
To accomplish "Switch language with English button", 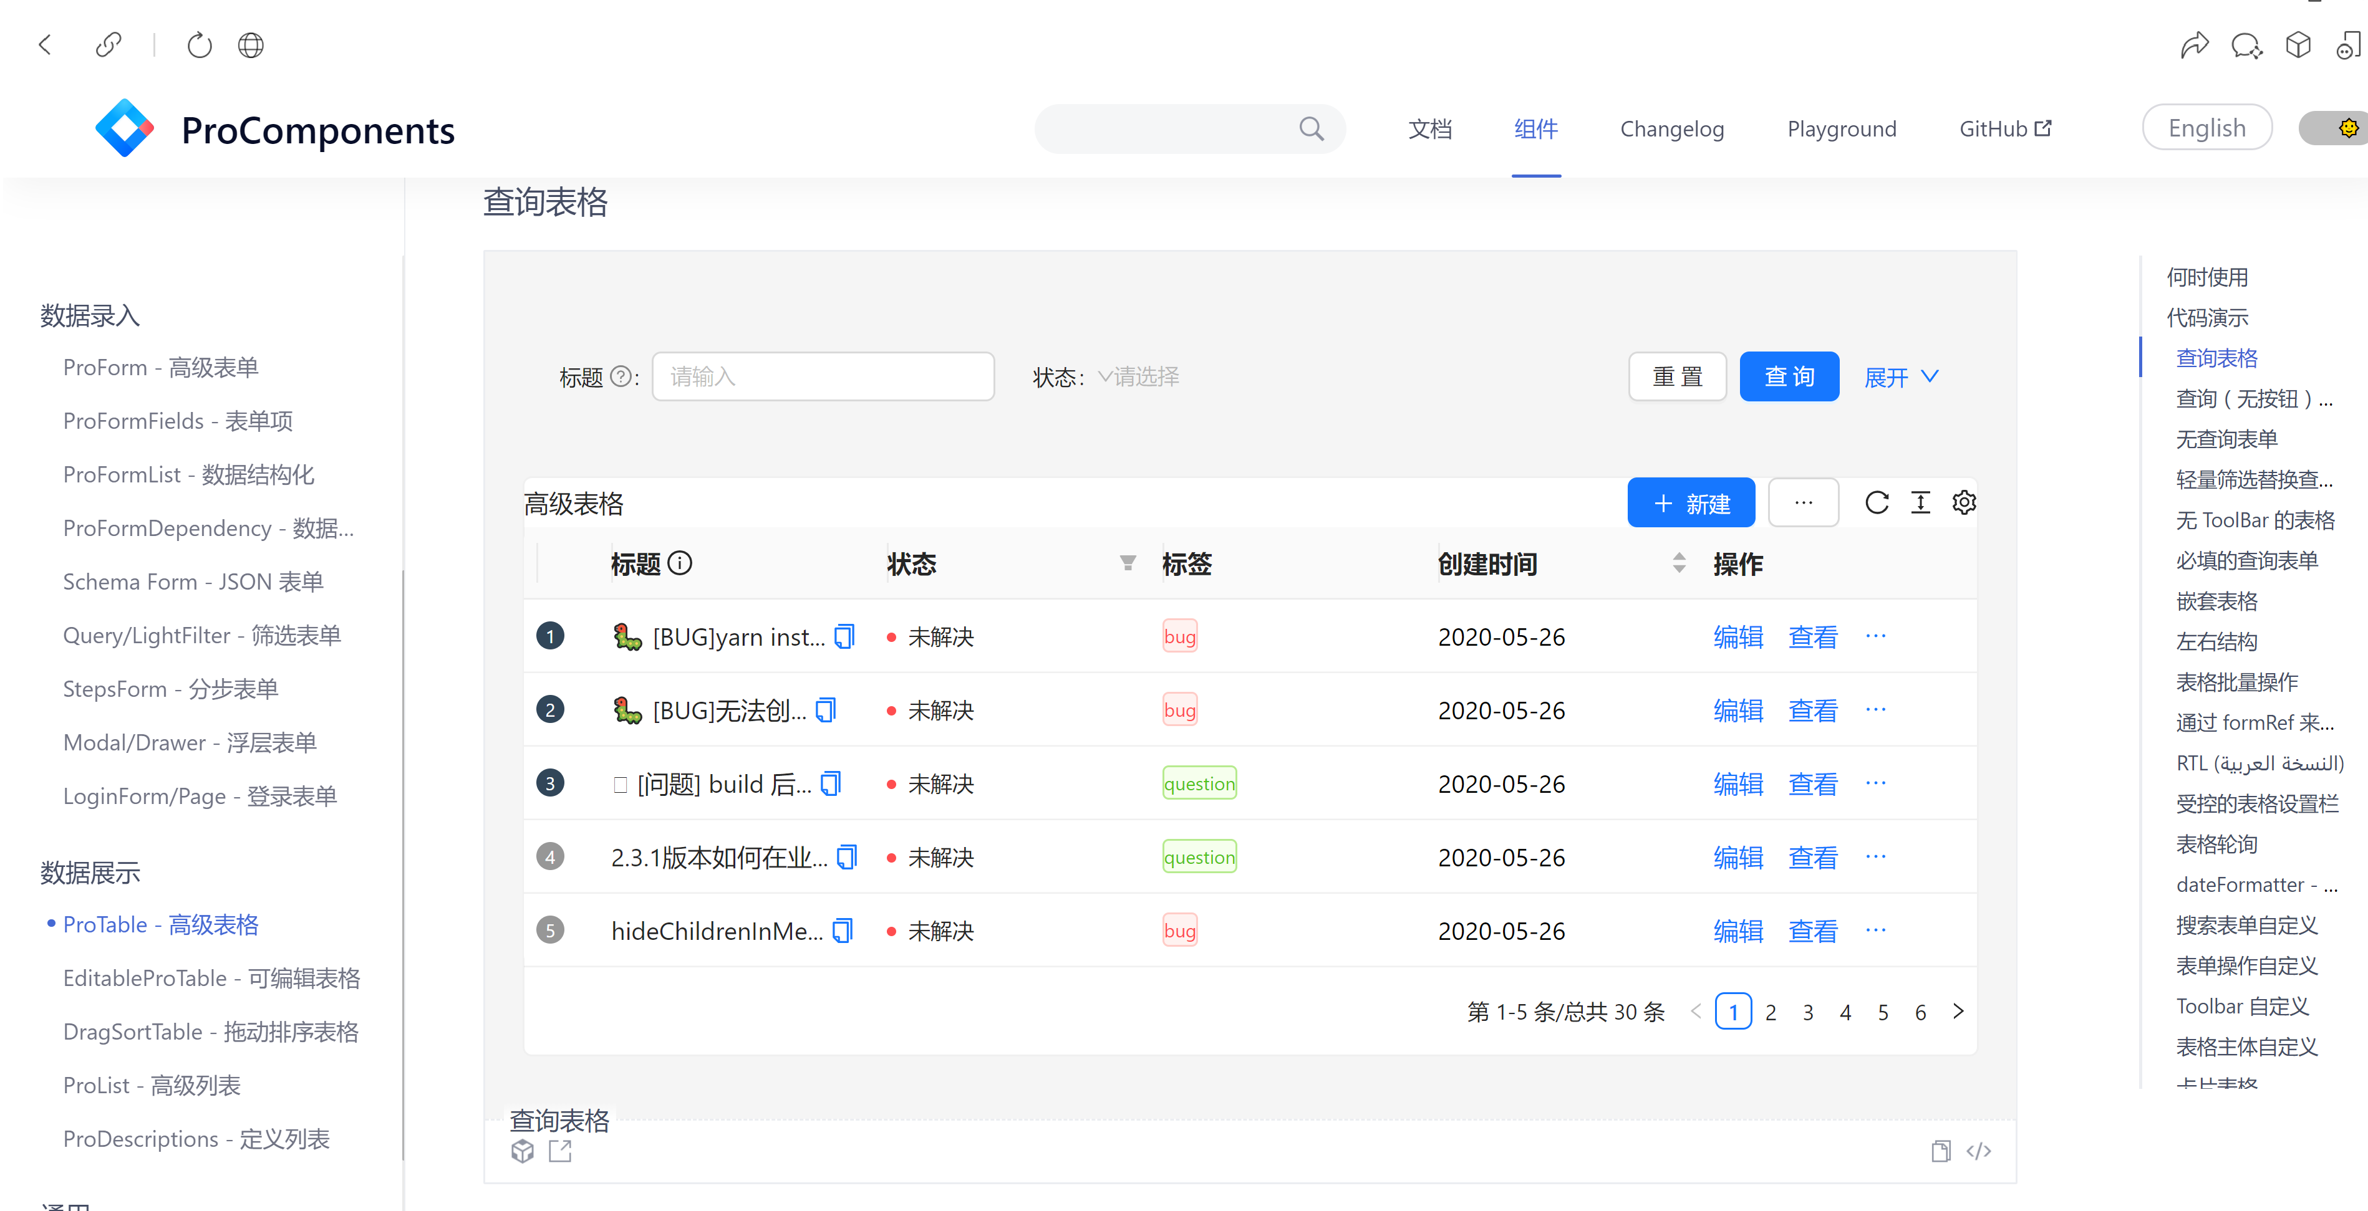I will pos(2207,128).
